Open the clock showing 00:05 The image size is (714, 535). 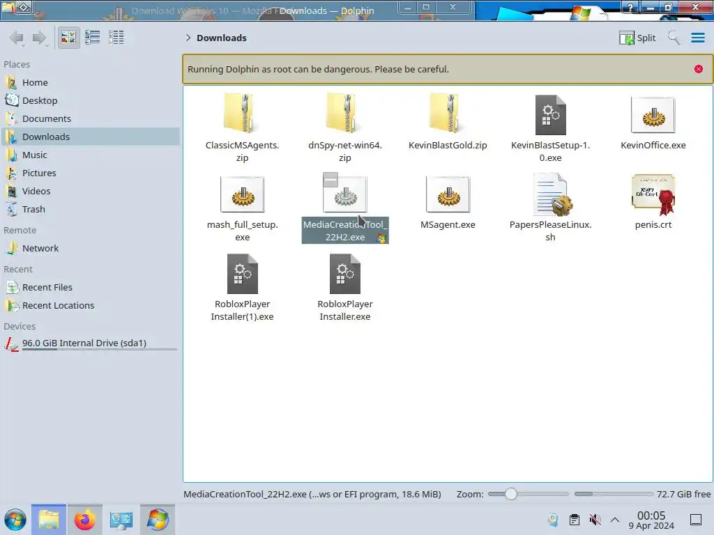pyautogui.click(x=651, y=520)
